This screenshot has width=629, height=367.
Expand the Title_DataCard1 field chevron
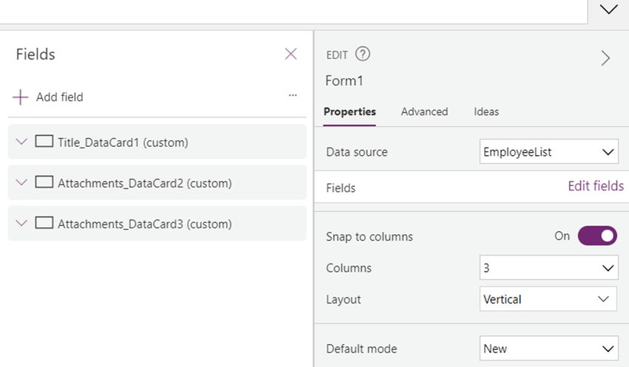[21, 142]
